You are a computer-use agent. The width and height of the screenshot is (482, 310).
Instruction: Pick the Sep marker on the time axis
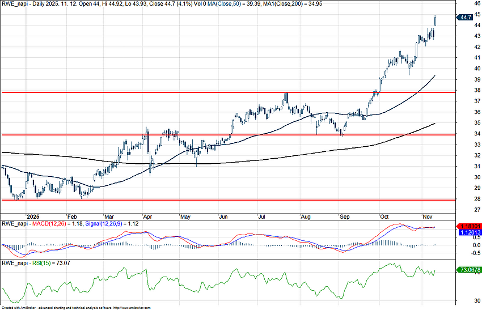[344, 216]
